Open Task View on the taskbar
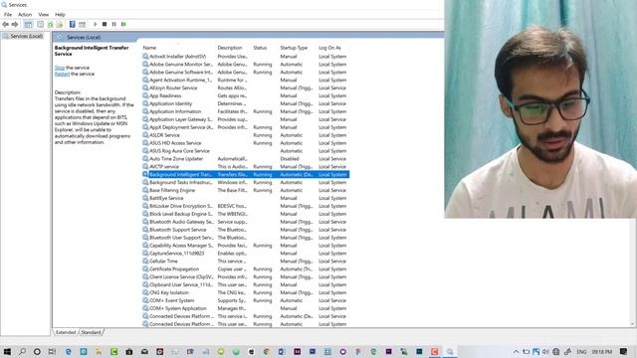637x358 pixels. click(52, 351)
